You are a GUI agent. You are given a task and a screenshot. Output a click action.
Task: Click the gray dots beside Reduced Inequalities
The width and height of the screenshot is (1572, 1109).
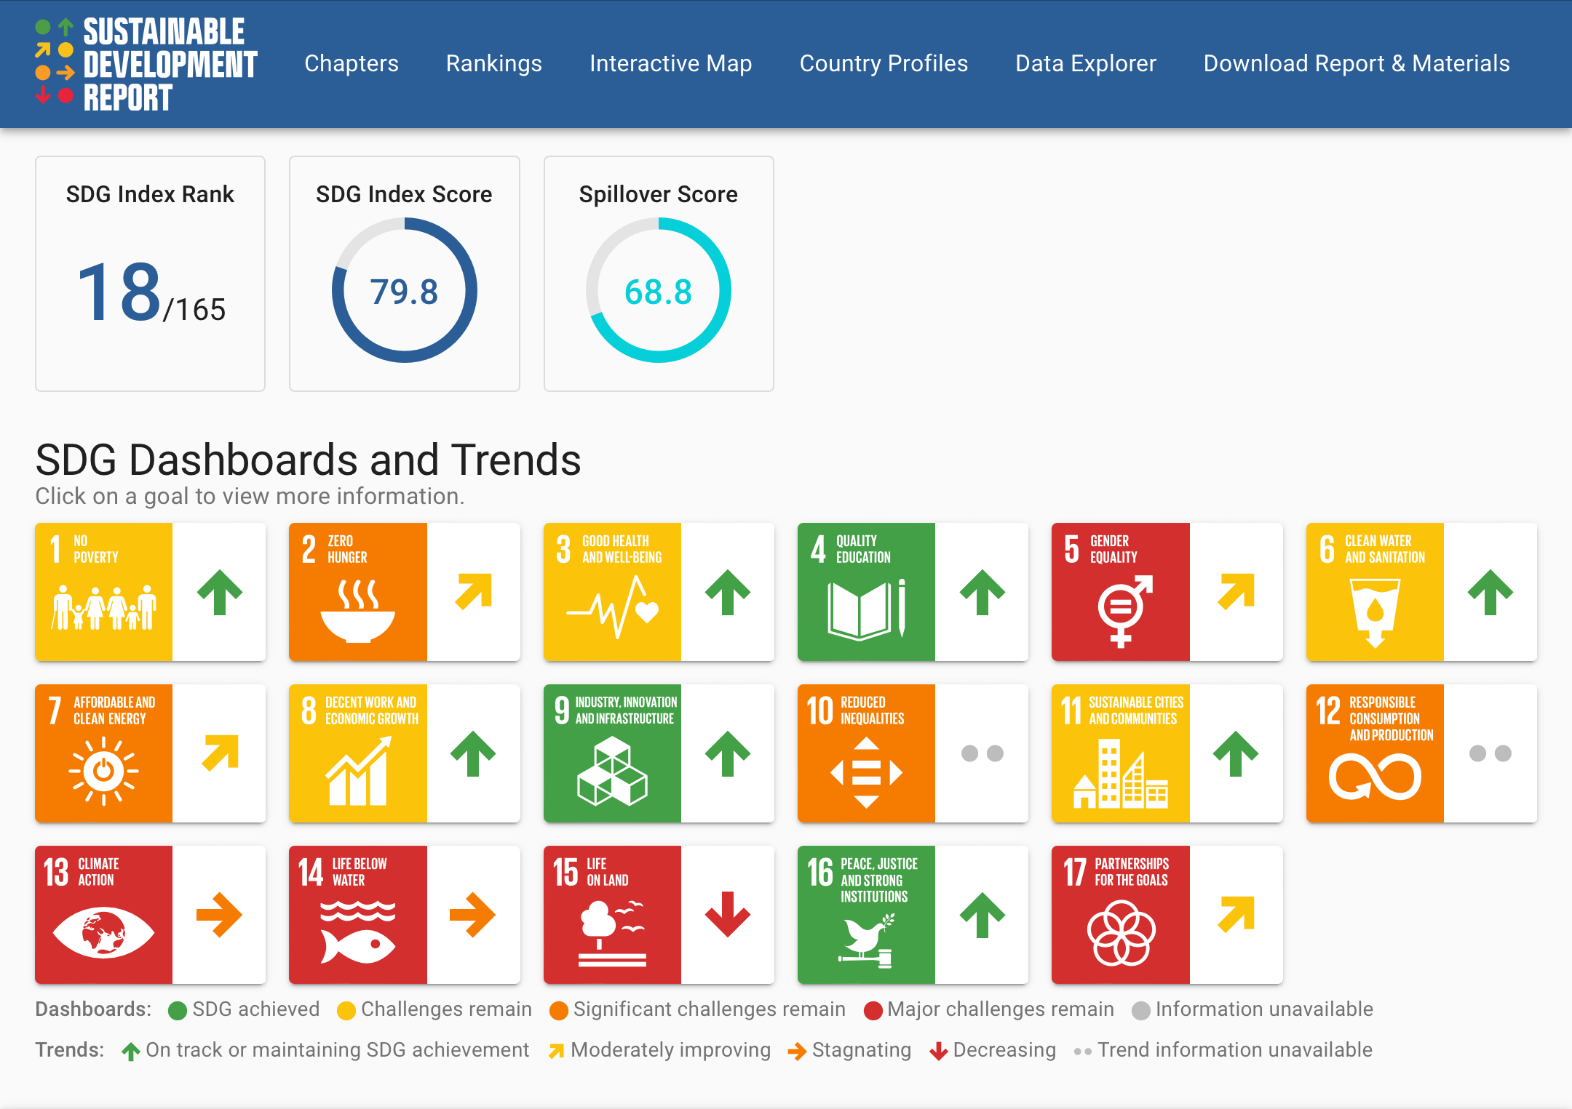point(982,753)
